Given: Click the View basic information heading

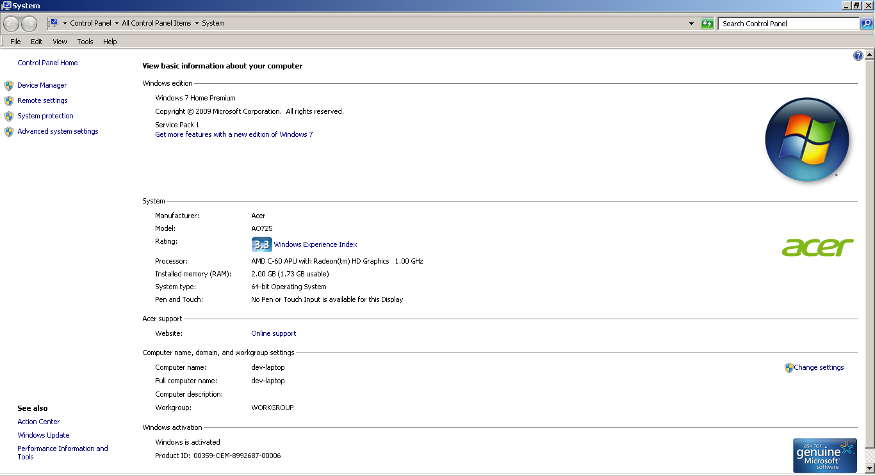Looking at the screenshot, I should click(222, 66).
